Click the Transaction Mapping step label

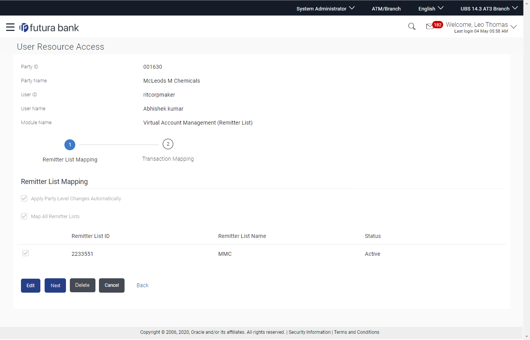click(168, 159)
